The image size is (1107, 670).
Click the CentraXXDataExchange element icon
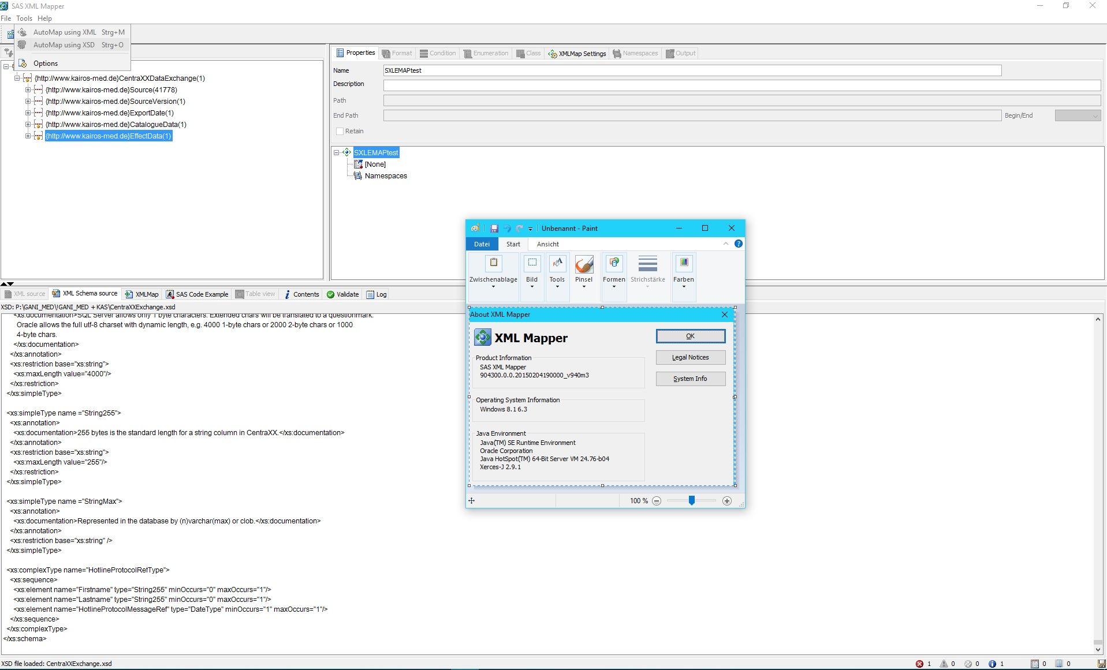pyautogui.click(x=27, y=78)
